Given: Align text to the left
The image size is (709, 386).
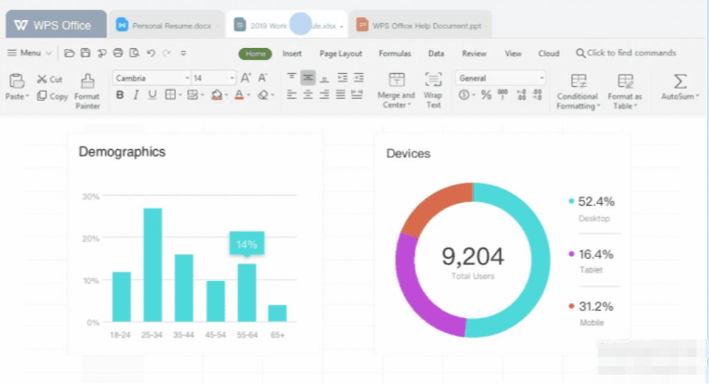Looking at the screenshot, I should coord(292,95).
